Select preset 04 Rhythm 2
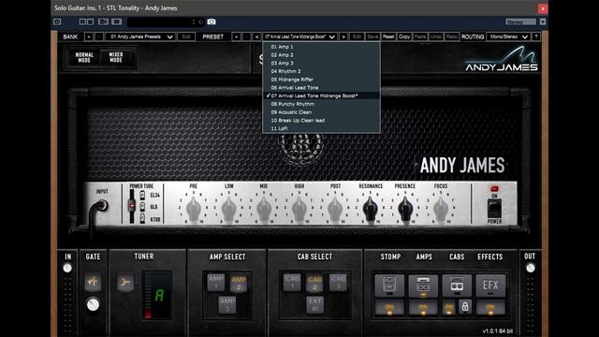Viewport: 599px width, 337px height. pos(321,71)
